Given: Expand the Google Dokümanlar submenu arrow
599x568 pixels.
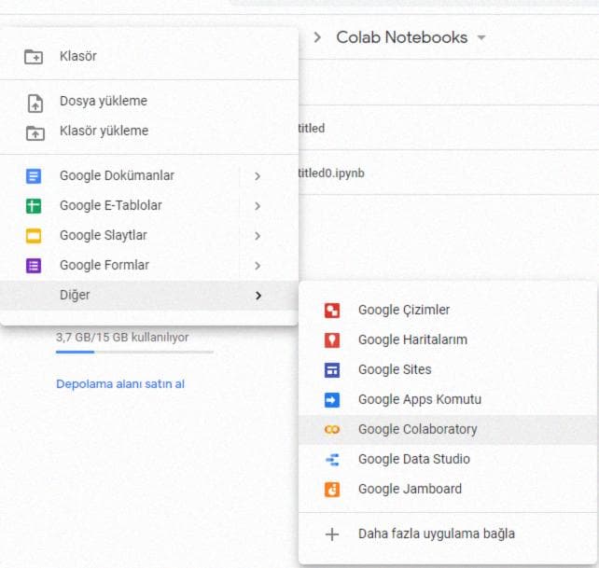Looking at the screenshot, I should click(258, 176).
